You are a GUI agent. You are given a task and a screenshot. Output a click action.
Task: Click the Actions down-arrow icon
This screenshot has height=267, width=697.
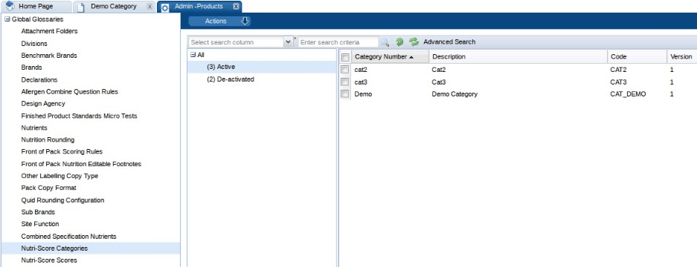pos(245,22)
